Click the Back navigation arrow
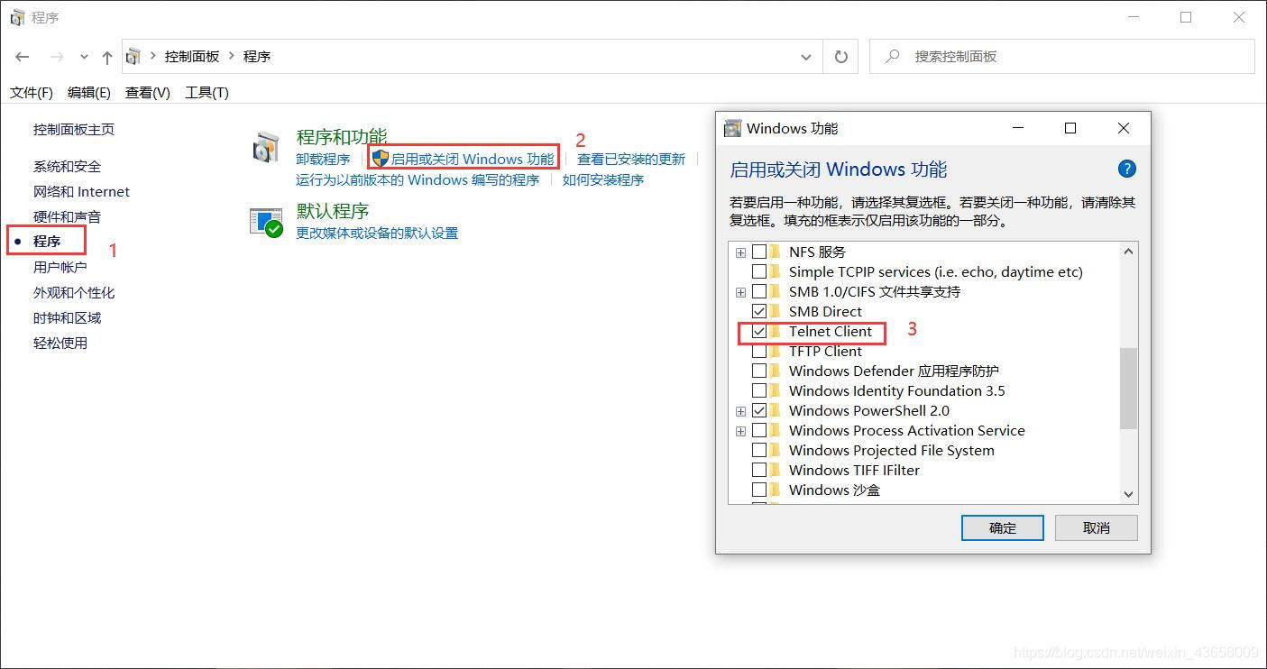 click(23, 57)
